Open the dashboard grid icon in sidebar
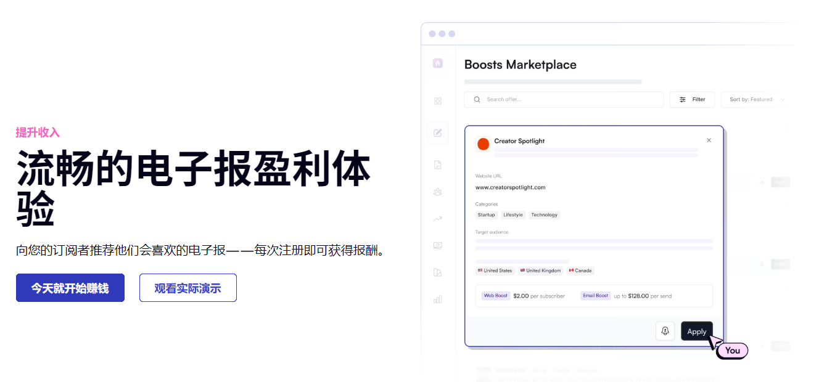The height and width of the screenshot is (382, 832). 438,101
